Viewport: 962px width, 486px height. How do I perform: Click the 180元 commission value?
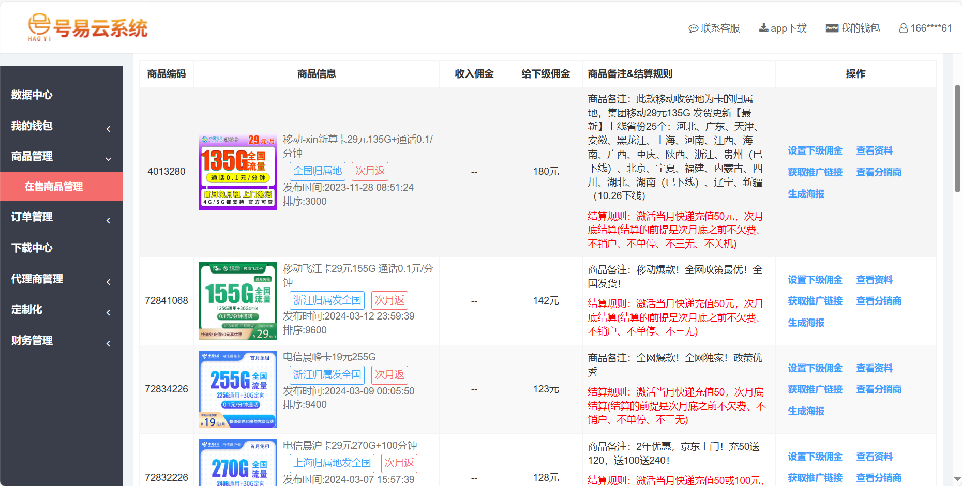point(546,171)
